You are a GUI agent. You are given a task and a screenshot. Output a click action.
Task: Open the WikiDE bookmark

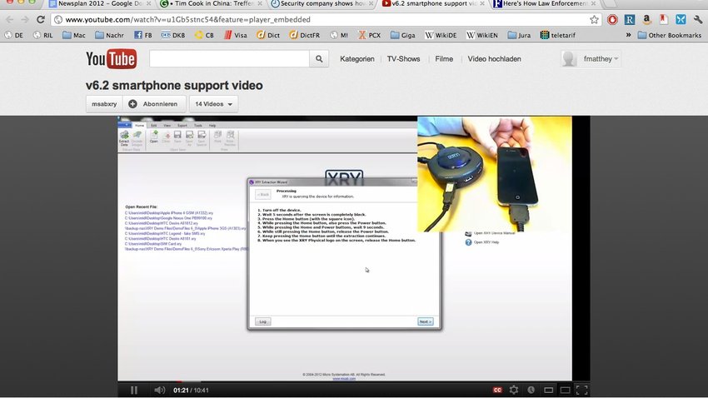pyautogui.click(x=441, y=35)
